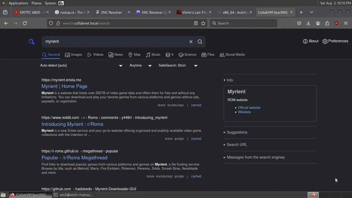352x198 pixels.
Task: Clear the myrient search query
Action: click(x=191, y=42)
